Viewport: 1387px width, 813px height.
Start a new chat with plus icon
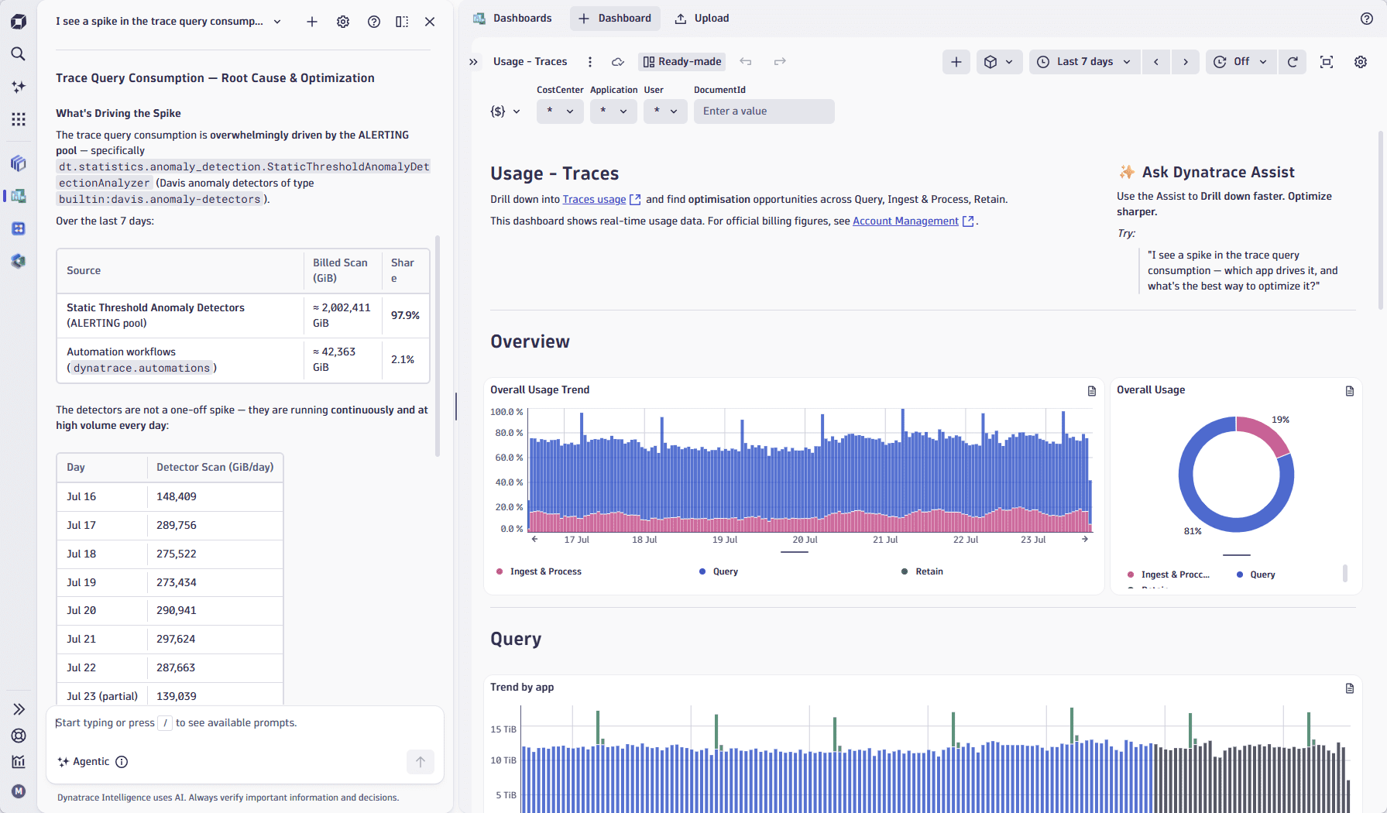(x=312, y=22)
